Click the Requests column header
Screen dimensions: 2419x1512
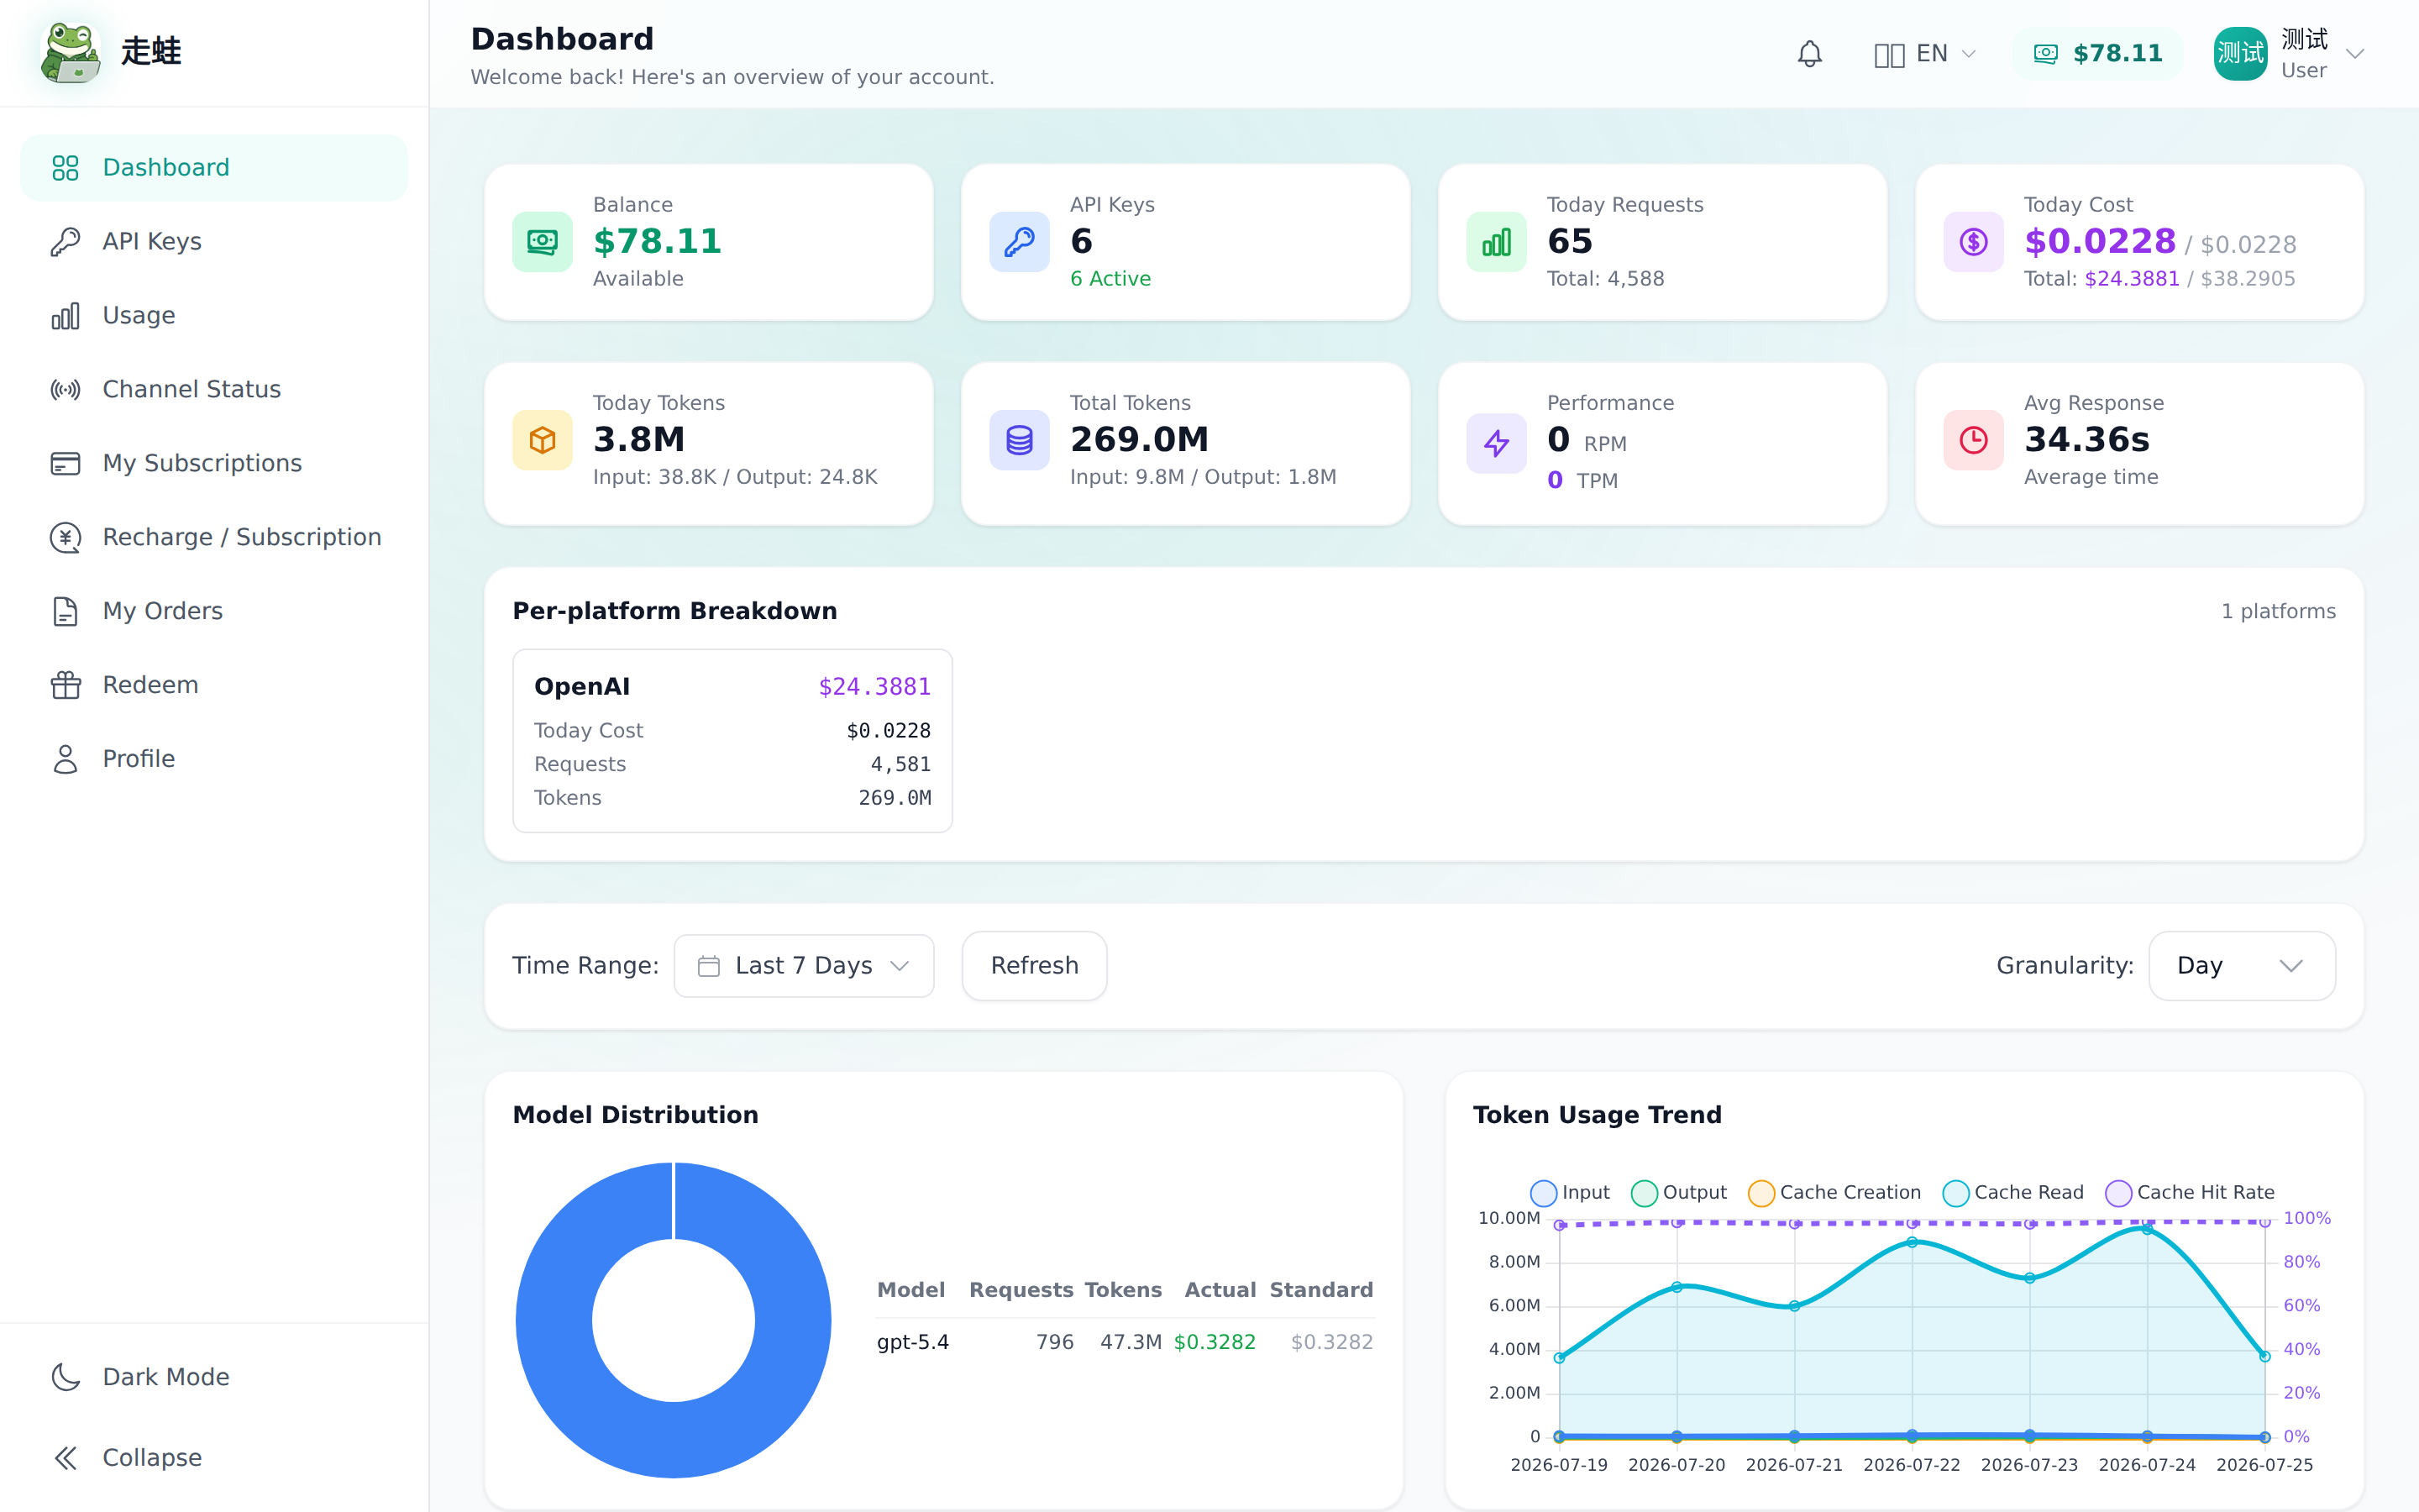coord(1021,1290)
